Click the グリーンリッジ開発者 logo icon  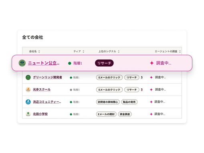(x=28, y=78)
